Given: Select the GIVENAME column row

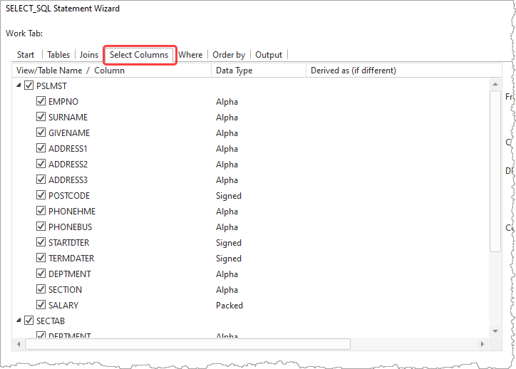Looking at the screenshot, I should pyautogui.click(x=69, y=132).
